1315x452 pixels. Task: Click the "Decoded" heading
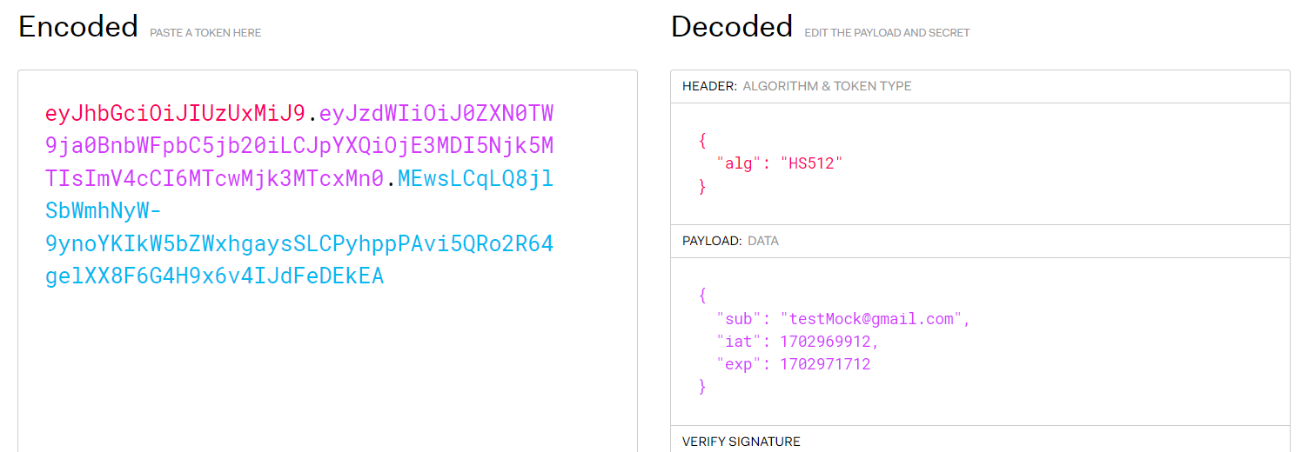732,27
